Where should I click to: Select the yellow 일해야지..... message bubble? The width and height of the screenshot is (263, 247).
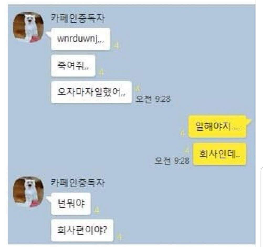click(x=217, y=127)
